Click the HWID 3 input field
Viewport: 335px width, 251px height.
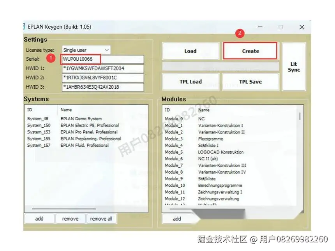pos(103,87)
